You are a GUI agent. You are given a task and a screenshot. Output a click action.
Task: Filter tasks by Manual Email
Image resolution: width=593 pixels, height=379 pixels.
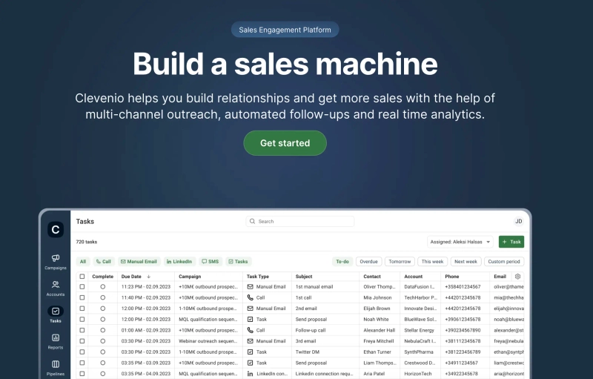pyautogui.click(x=139, y=262)
